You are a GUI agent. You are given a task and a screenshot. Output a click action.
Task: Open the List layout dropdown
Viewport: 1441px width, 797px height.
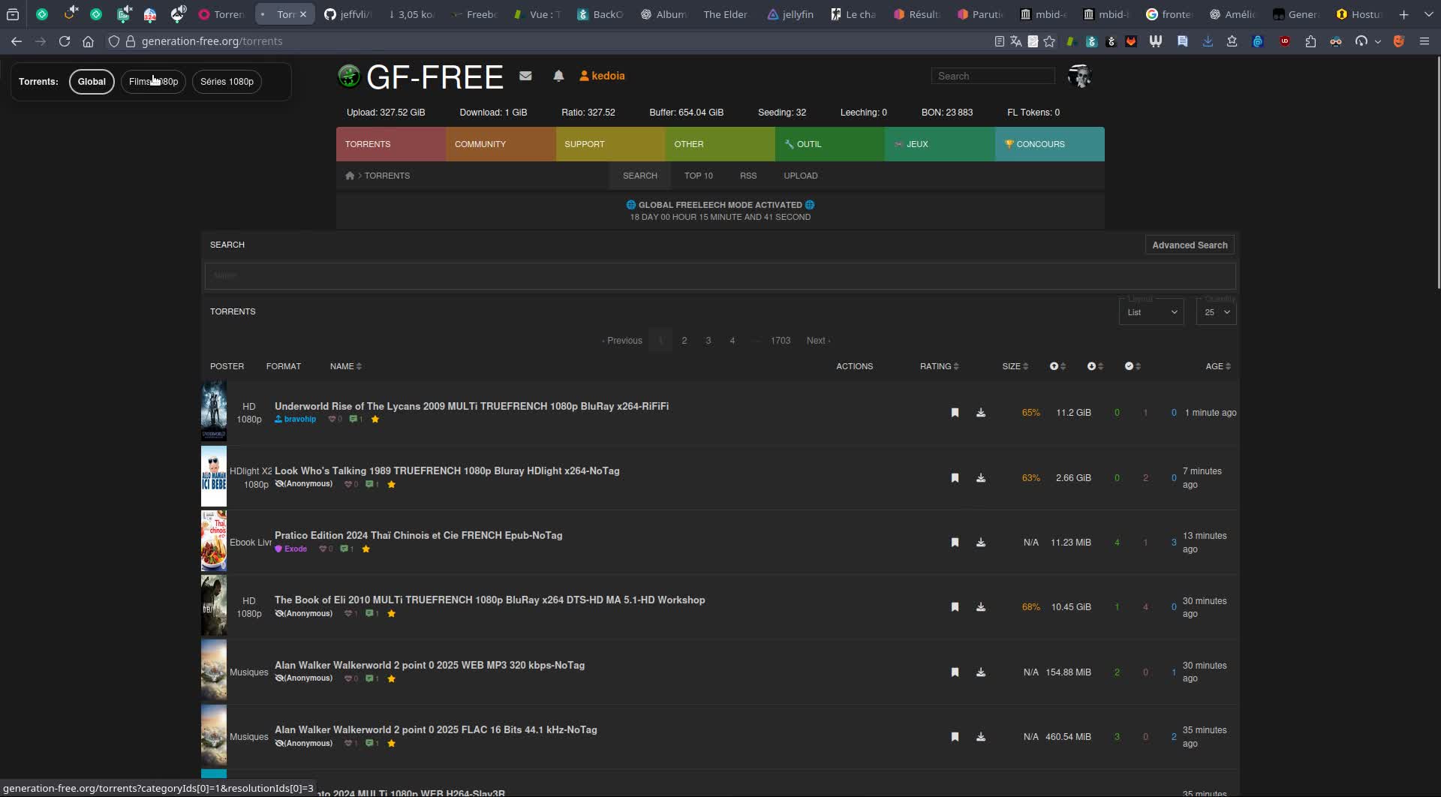pos(1151,312)
